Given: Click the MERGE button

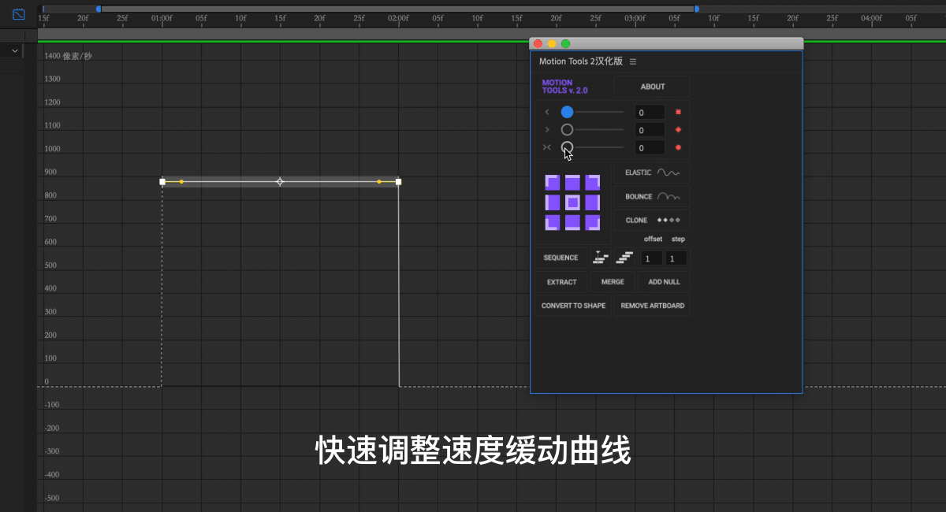Looking at the screenshot, I should (x=613, y=282).
